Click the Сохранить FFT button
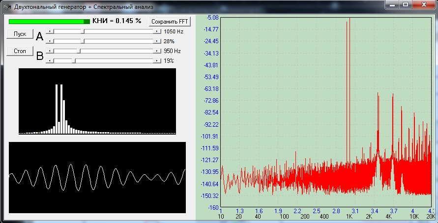Image resolution: width=438 pixels, height=223 pixels. tap(169, 22)
